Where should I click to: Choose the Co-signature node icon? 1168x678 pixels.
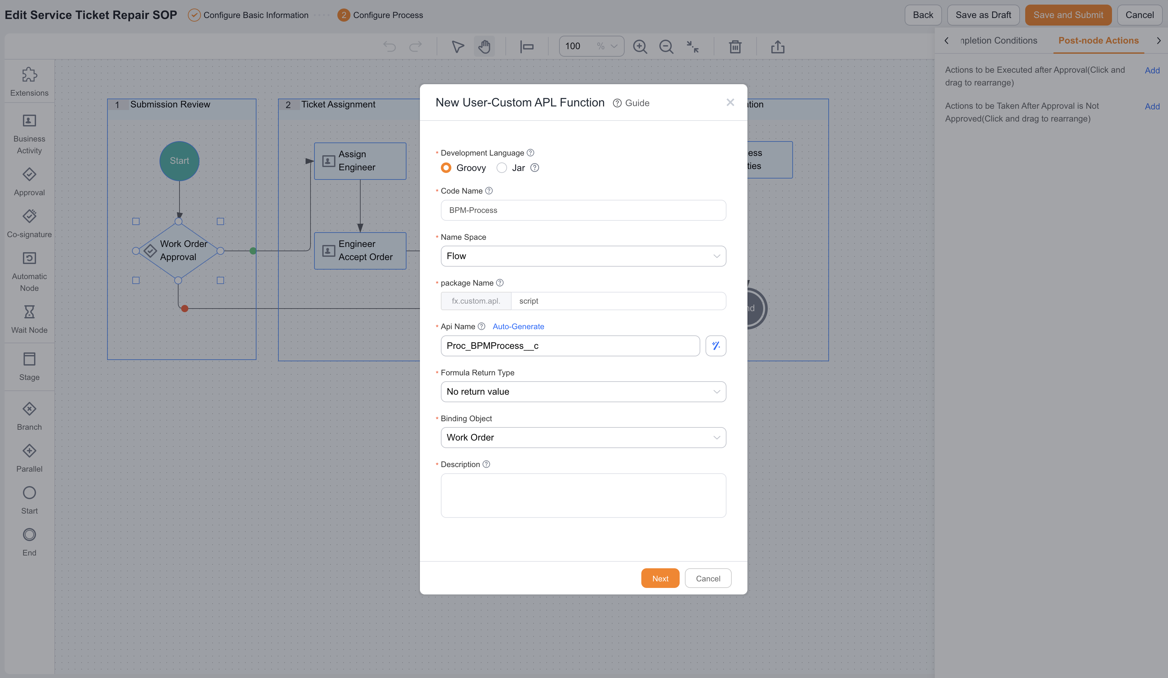click(29, 216)
